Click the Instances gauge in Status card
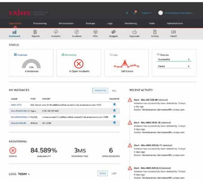203x181 pixels. point(31,64)
